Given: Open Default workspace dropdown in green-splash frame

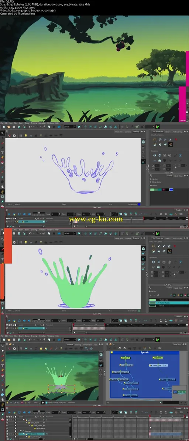Looking at the screenshot, I should point(70,233).
